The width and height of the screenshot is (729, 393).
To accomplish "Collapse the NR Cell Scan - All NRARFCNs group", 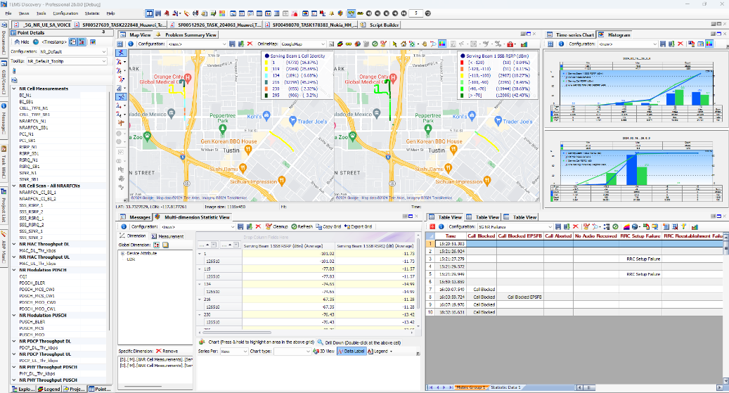I will 14,186.
